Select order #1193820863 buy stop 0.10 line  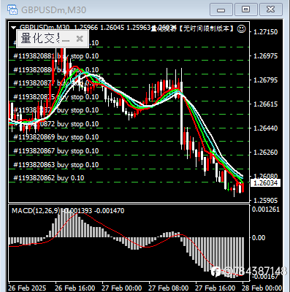pos(56,165)
